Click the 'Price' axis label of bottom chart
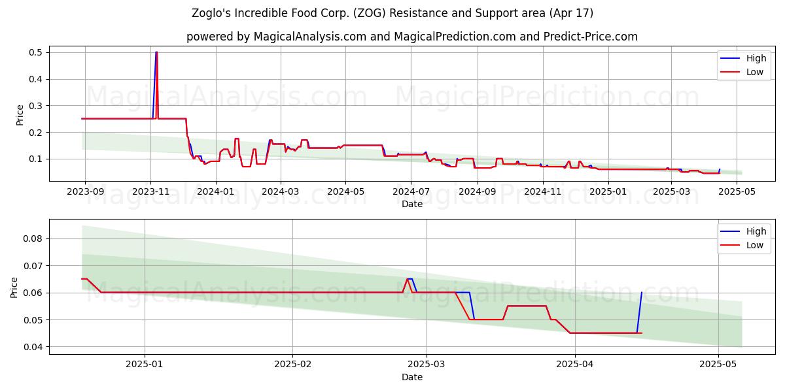 pyautogui.click(x=14, y=287)
